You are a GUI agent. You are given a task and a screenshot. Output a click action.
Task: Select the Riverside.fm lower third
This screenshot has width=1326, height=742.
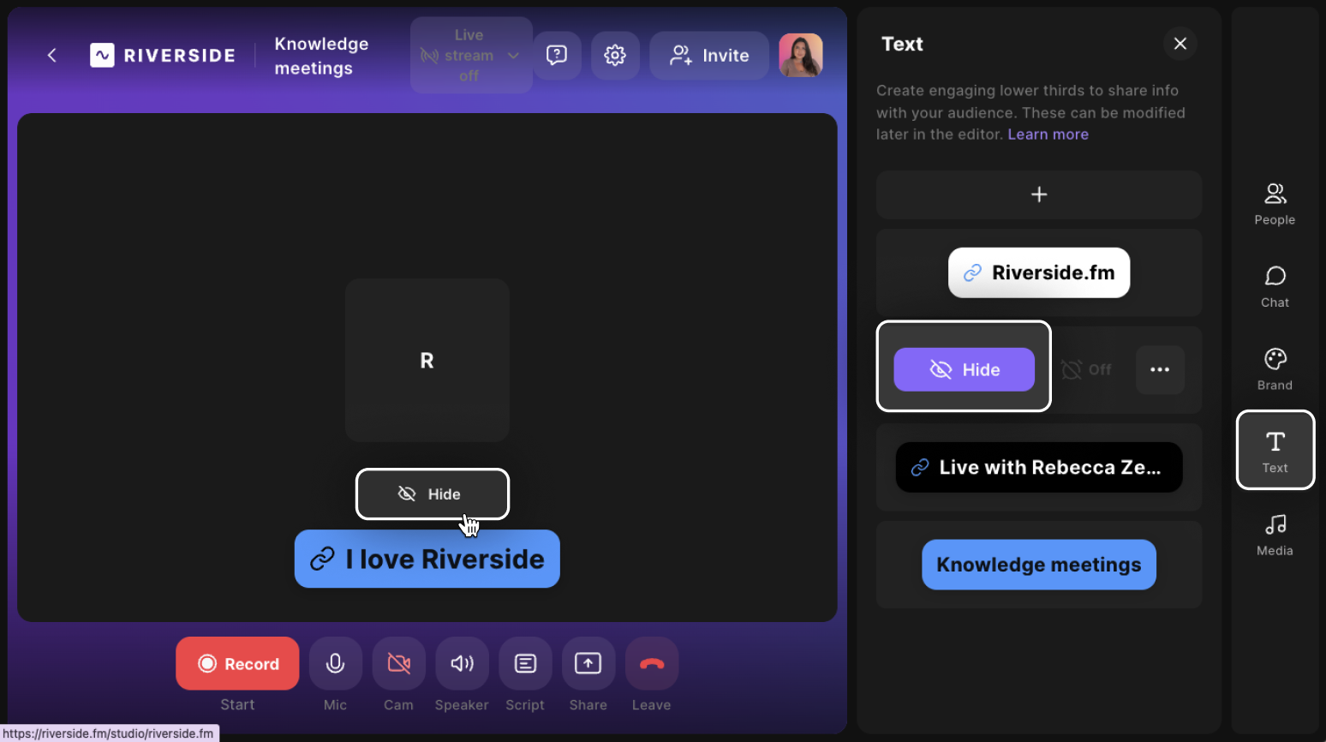coord(1039,272)
